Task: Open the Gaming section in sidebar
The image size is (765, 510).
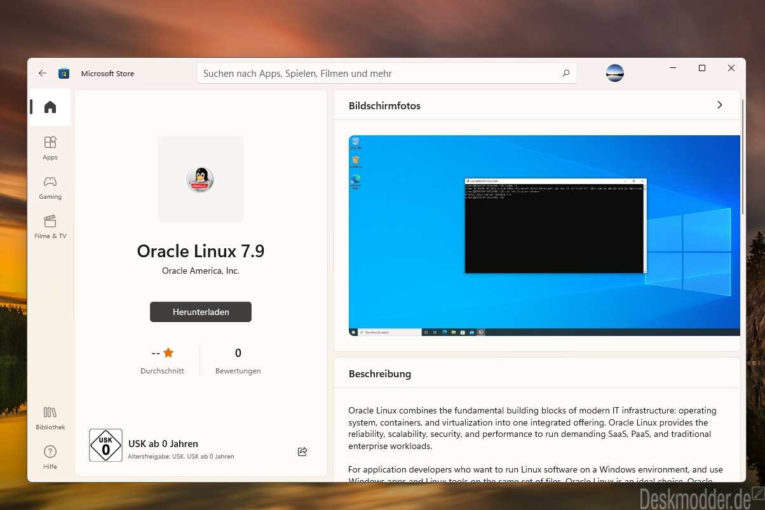Action: (x=50, y=188)
